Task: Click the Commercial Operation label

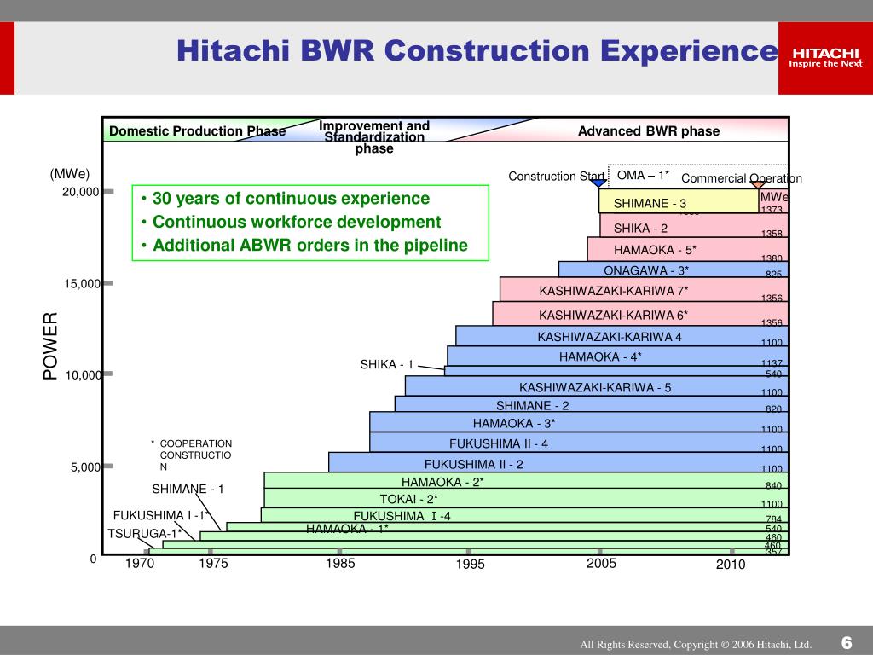Action: (742, 178)
